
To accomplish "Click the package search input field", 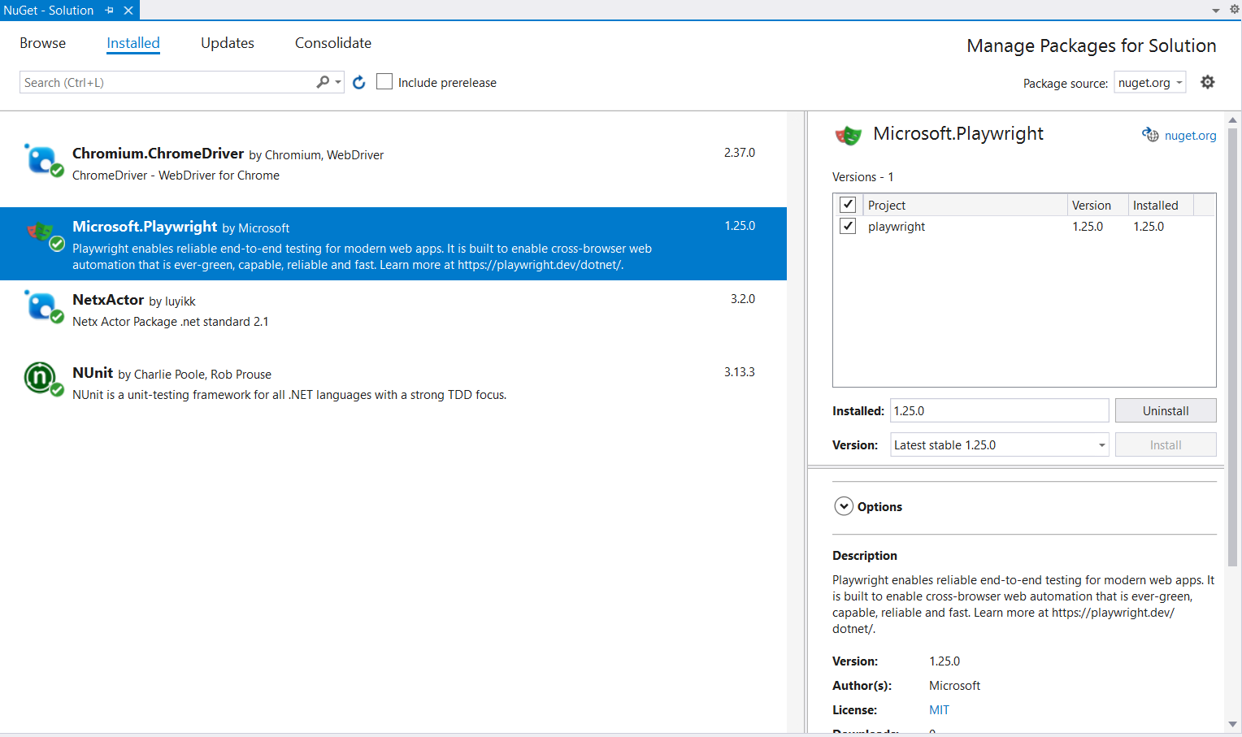I will (x=167, y=82).
